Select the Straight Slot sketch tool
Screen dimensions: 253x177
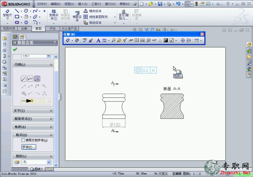point(17,22)
